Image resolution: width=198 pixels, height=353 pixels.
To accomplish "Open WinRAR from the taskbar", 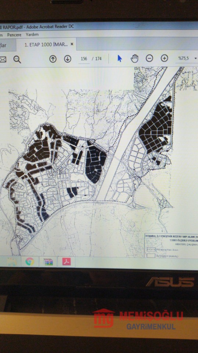I will tap(48, 261).
